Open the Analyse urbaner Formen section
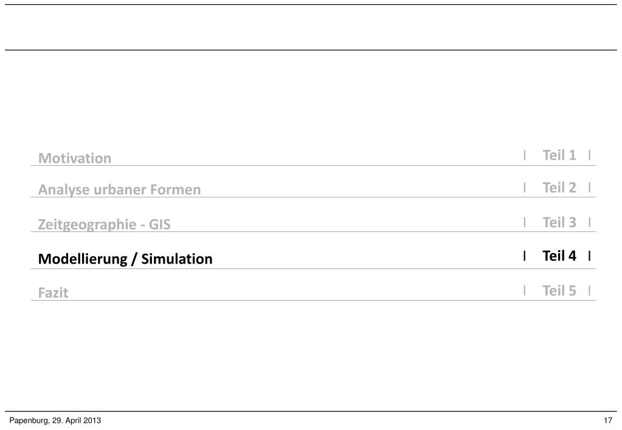This screenshot has height=430, width=622. point(119,190)
